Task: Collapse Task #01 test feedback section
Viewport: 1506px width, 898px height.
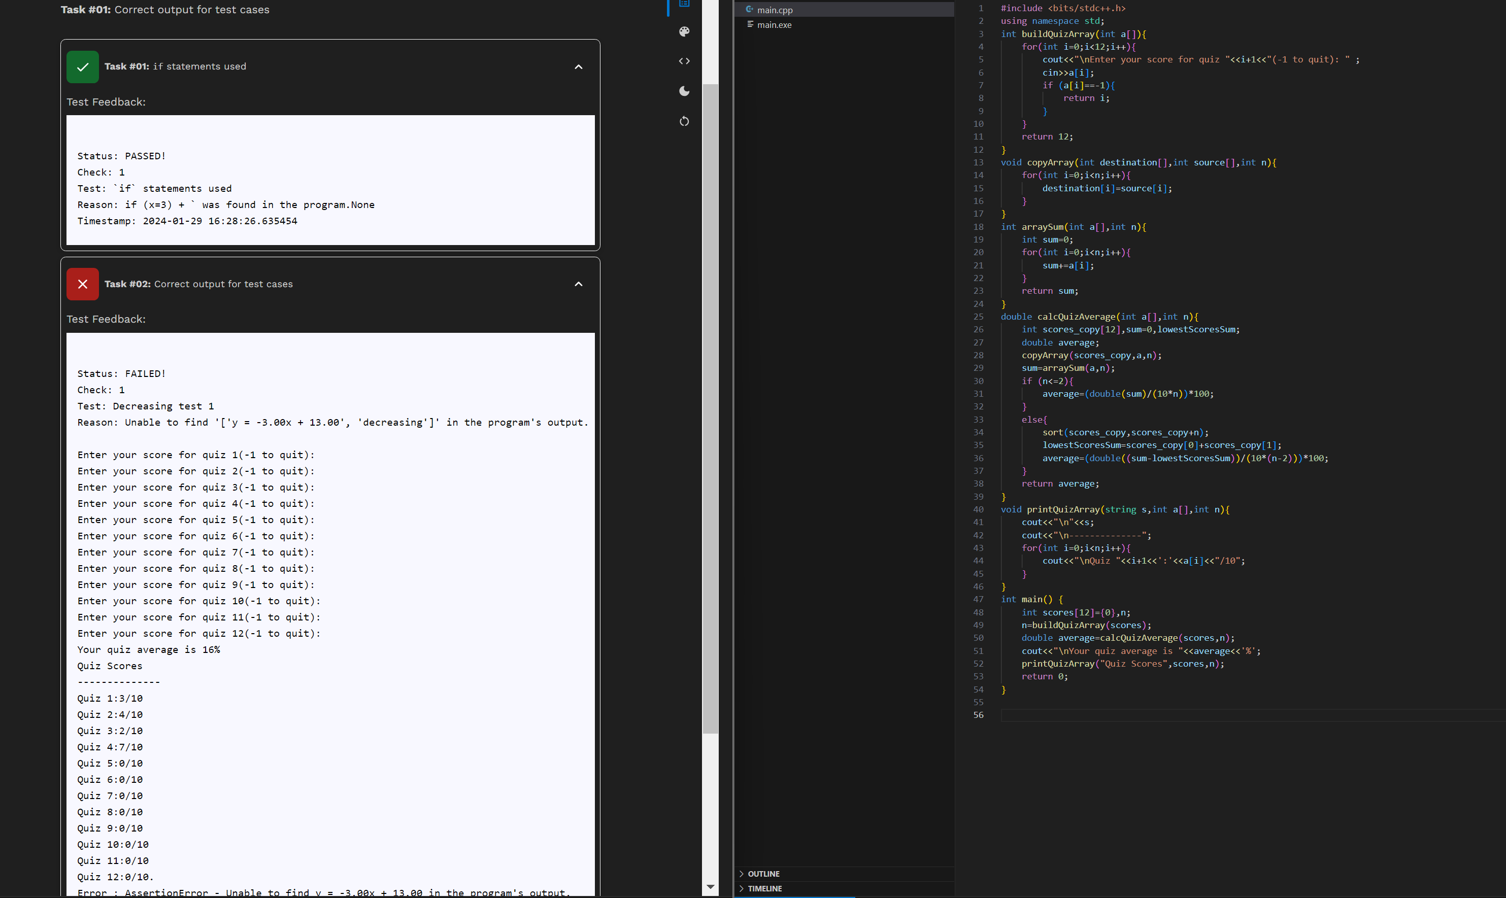Action: click(x=578, y=66)
